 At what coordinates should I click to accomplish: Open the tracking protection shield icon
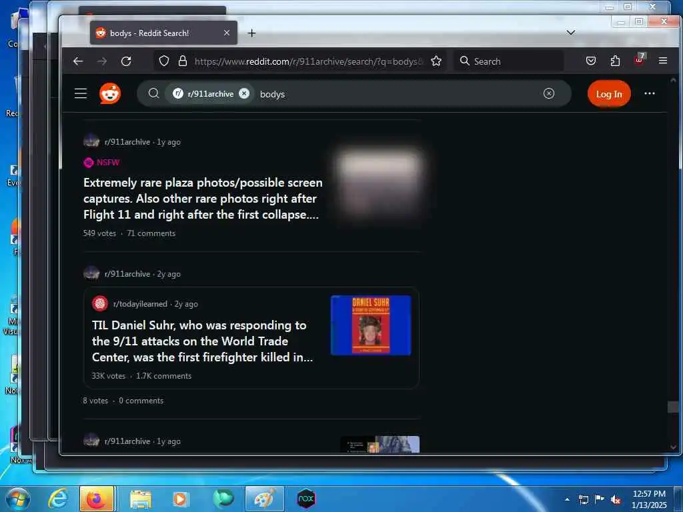click(164, 61)
